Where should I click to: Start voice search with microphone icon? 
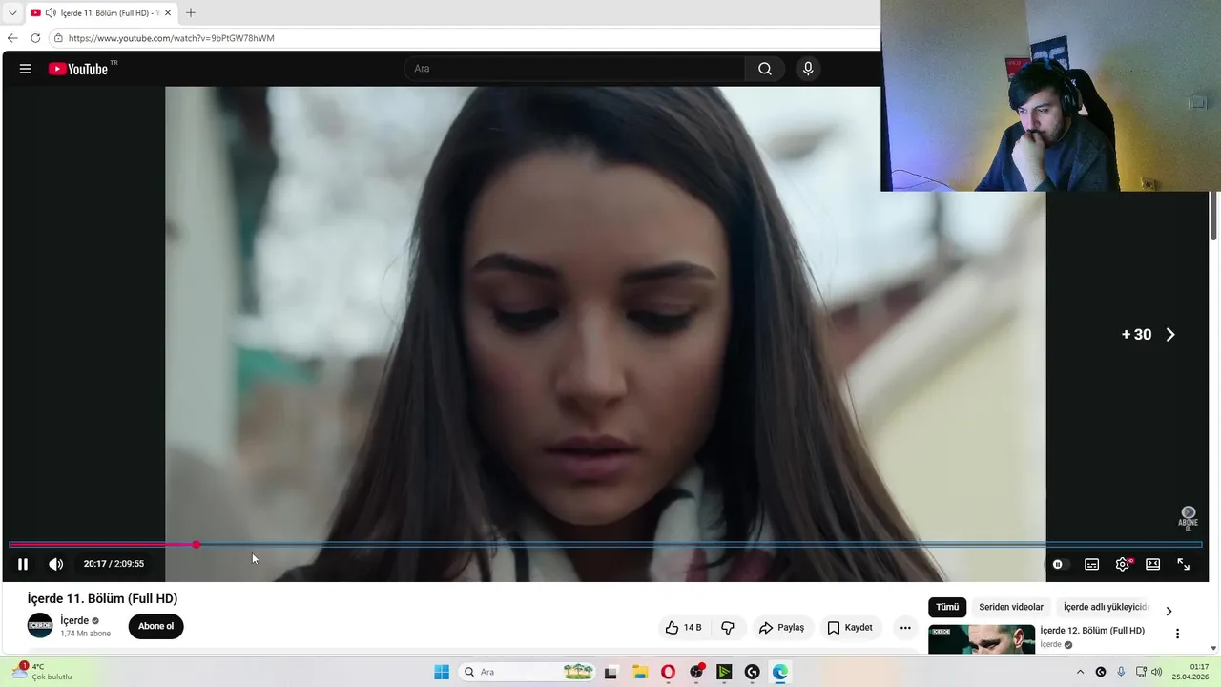[x=808, y=69]
